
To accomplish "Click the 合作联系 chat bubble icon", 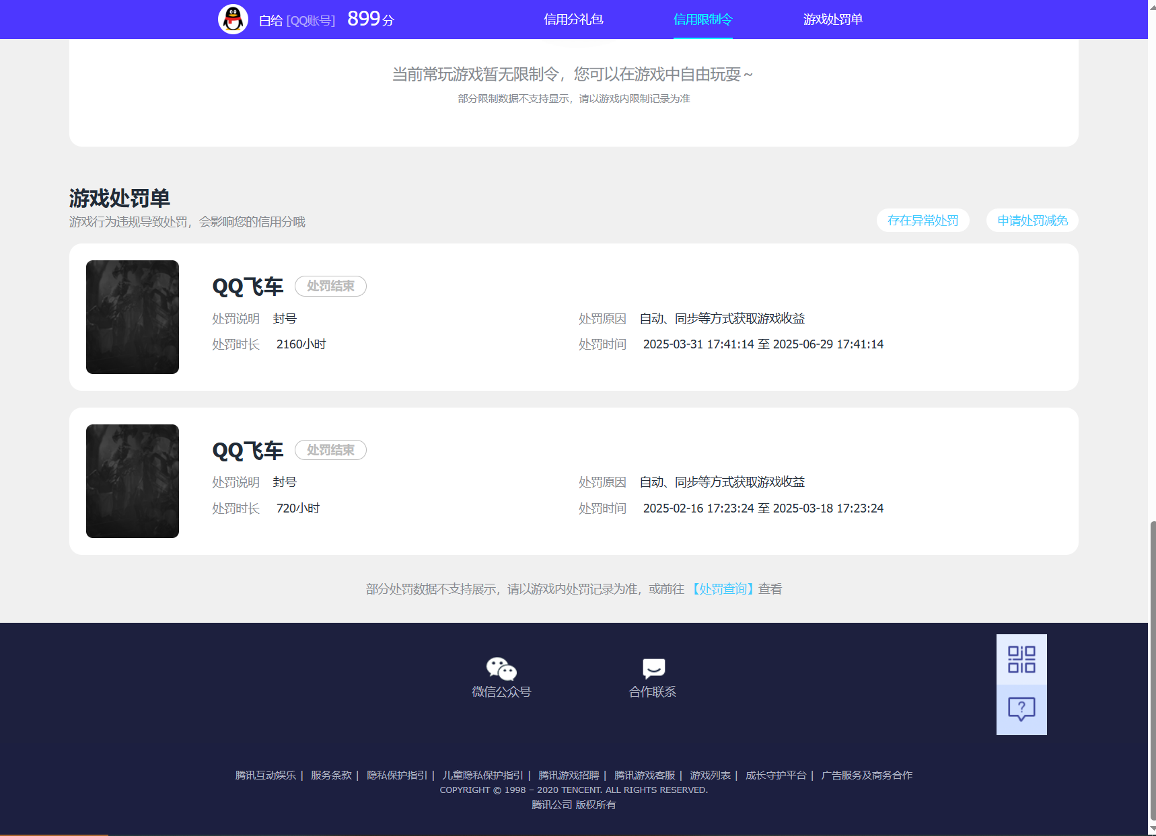I will pyautogui.click(x=653, y=669).
